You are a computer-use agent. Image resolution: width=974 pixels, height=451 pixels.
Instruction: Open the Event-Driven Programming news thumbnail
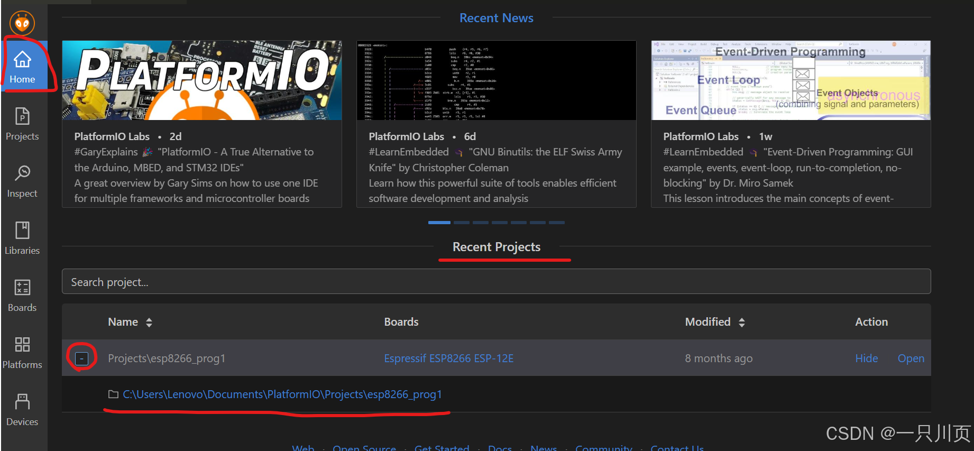(791, 80)
